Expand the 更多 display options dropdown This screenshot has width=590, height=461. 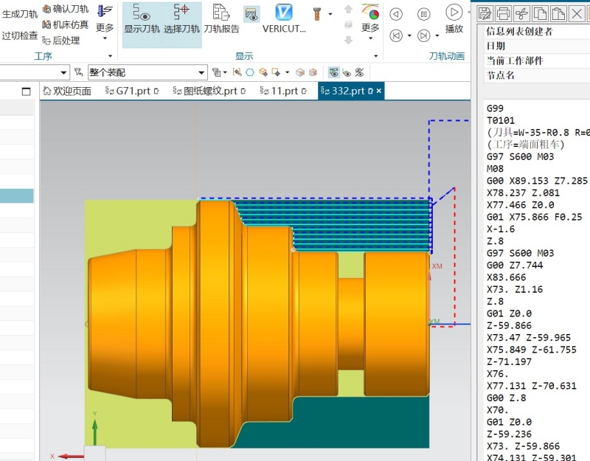coord(370,21)
